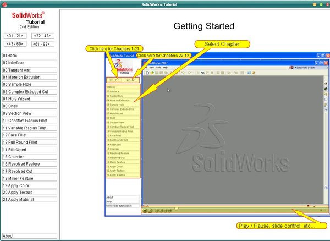Open chapter 21 Apply Material in main sidebar
This screenshot has width=330, height=241.
click(x=29, y=199)
